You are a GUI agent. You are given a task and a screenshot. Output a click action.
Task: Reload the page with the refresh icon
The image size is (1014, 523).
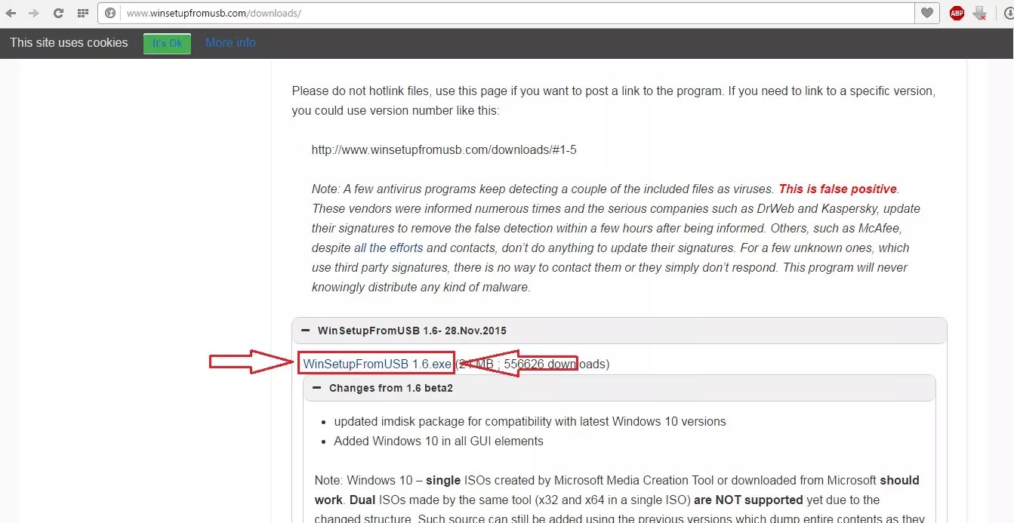click(58, 13)
